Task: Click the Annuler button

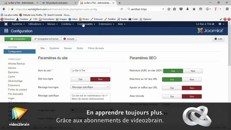Action: [69, 39]
